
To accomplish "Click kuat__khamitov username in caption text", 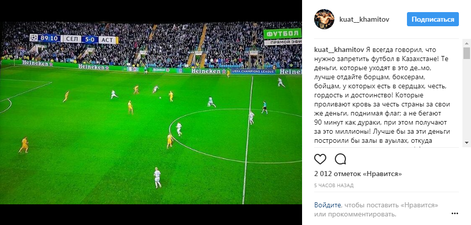I will 339,49.
